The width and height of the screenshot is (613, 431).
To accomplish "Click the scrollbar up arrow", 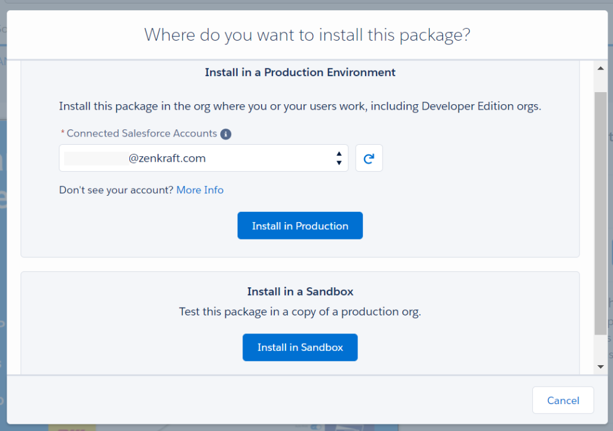I will coord(600,69).
